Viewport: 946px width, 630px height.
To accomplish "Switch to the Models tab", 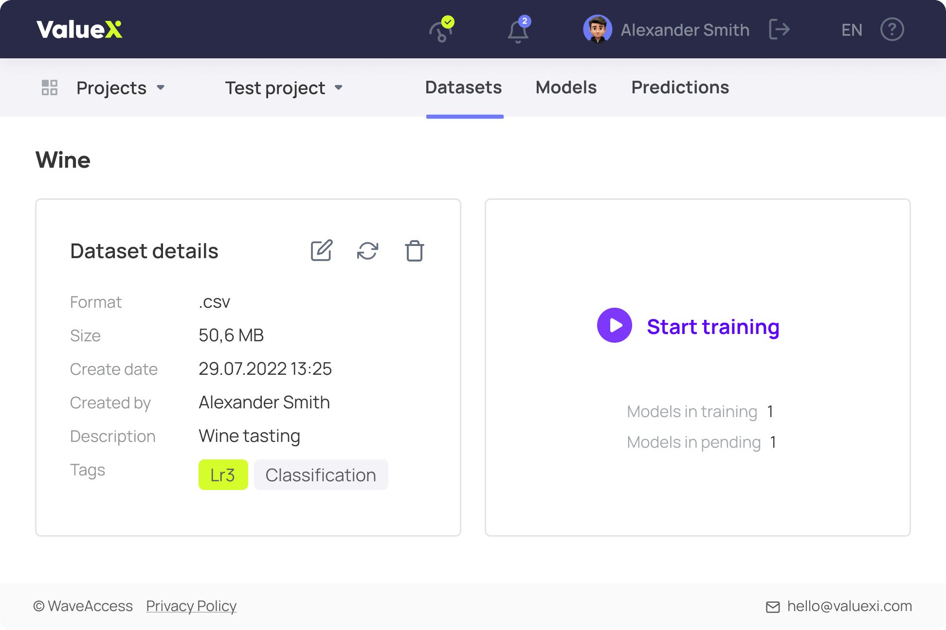I will (566, 88).
